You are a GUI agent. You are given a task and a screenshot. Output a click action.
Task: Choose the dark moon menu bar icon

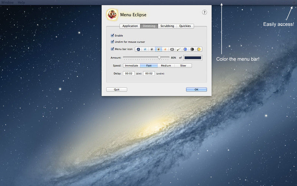(192, 49)
